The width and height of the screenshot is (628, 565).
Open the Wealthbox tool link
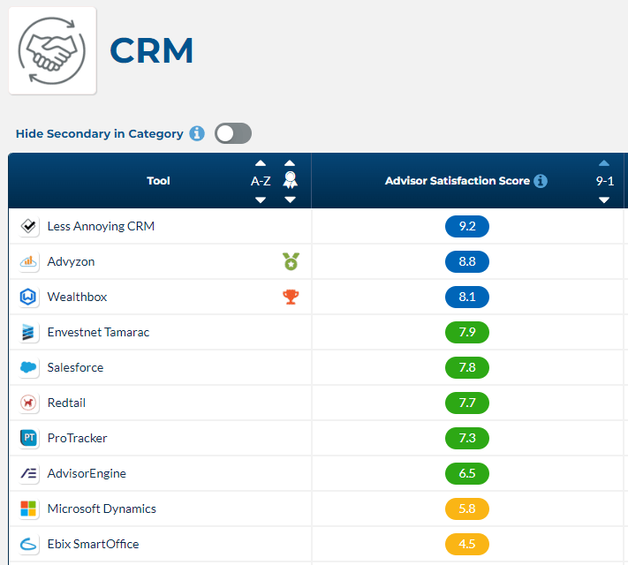[x=78, y=297]
